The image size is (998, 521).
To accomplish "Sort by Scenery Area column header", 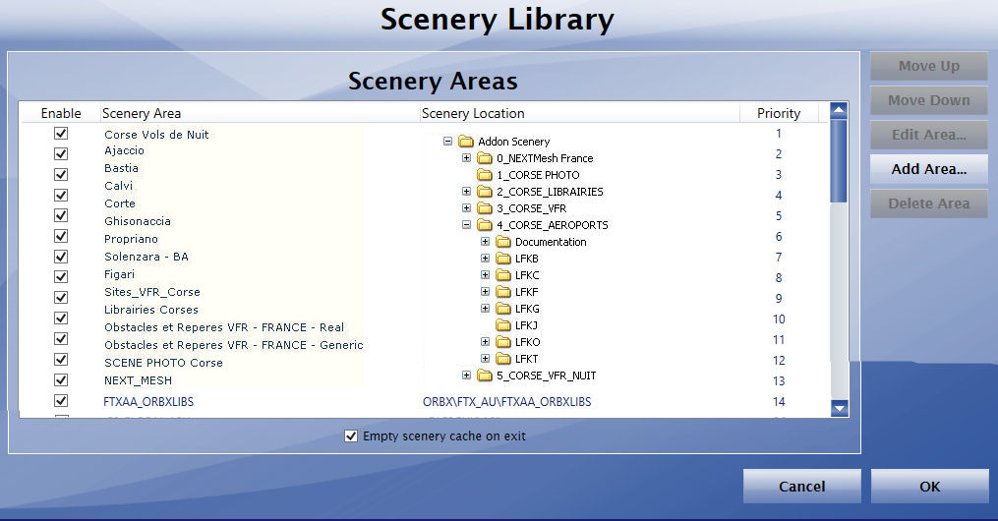I will [260, 113].
